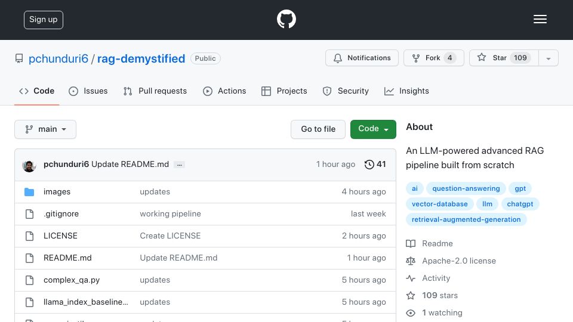Click the Go to file button
The height and width of the screenshot is (322, 573).
coord(318,129)
